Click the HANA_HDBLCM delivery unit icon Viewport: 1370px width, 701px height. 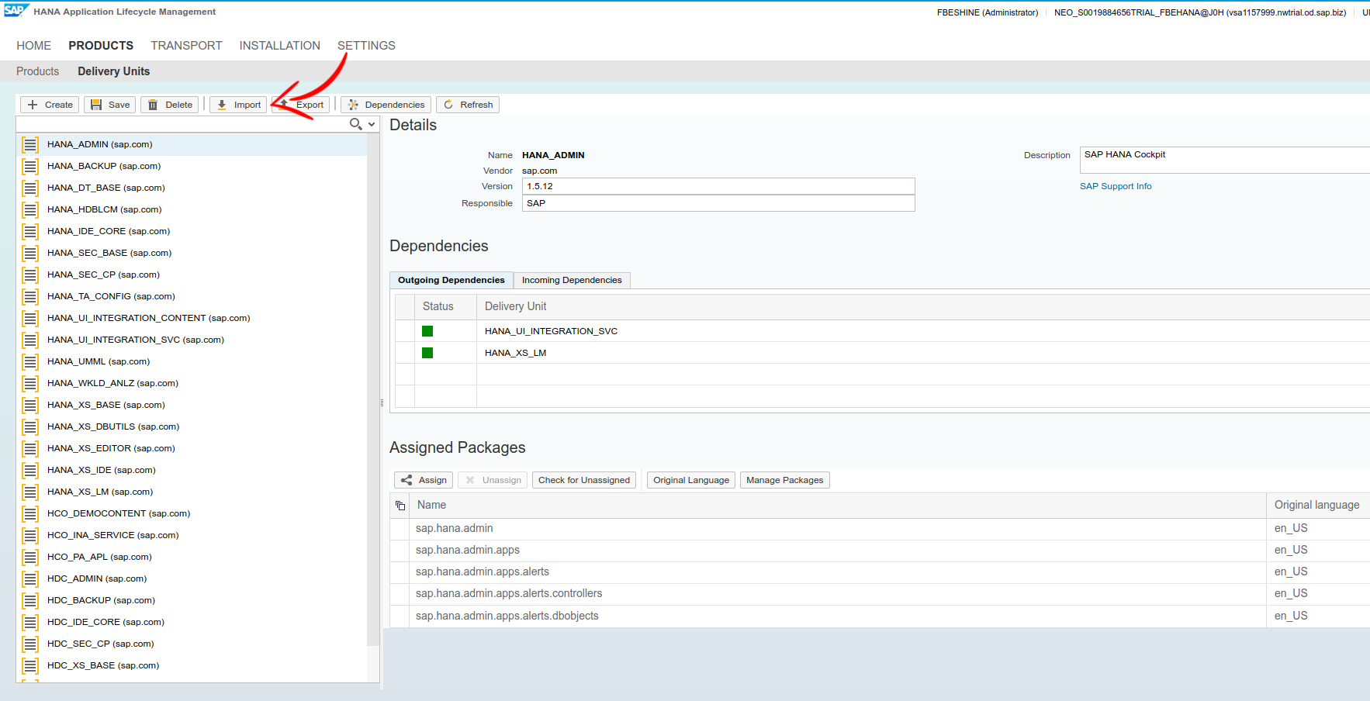30,209
